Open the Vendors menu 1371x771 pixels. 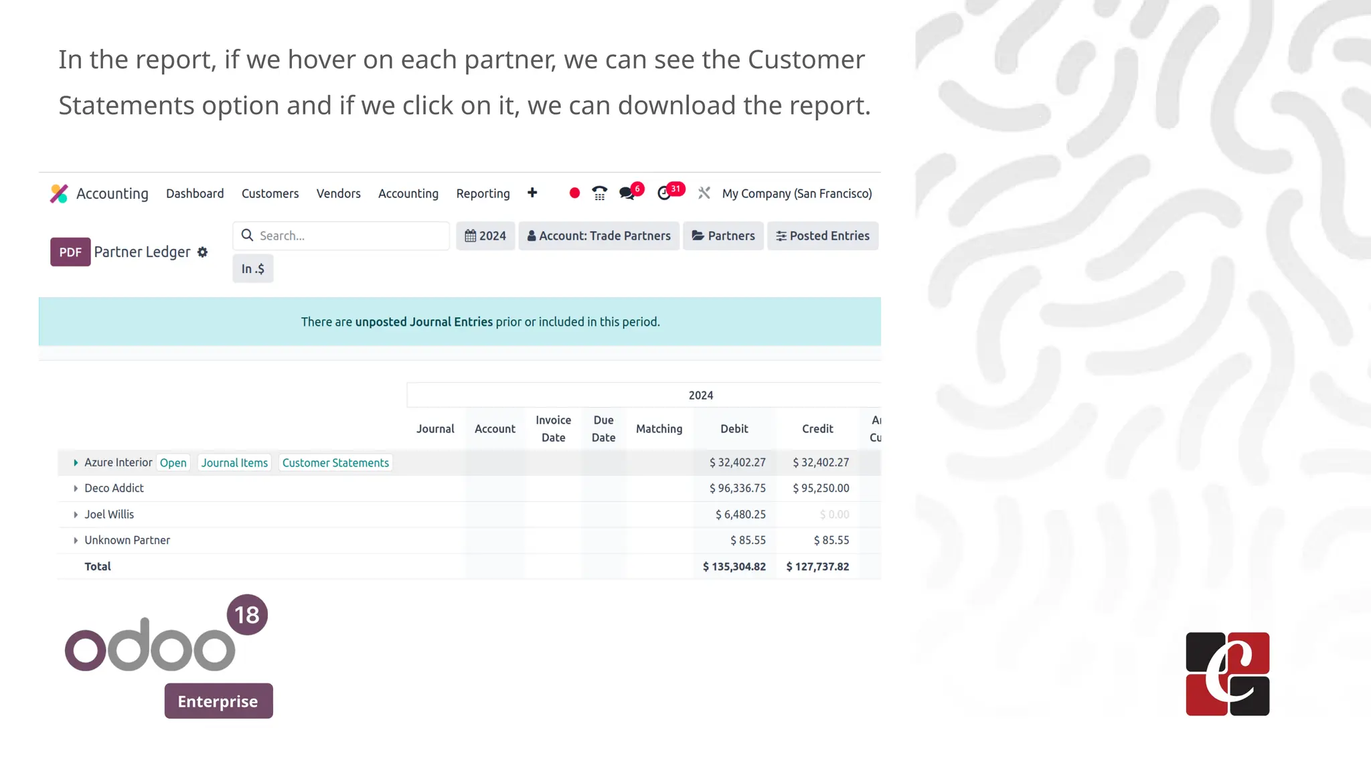[x=338, y=193]
